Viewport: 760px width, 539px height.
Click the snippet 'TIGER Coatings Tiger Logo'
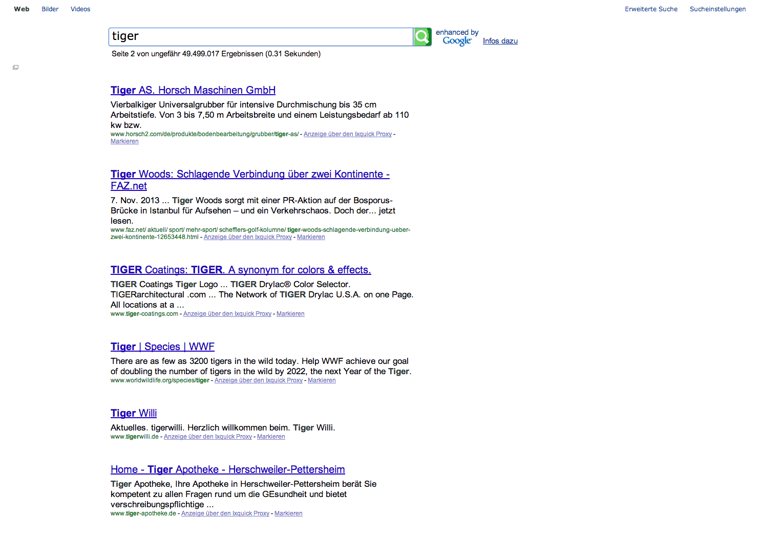(x=262, y=294)
